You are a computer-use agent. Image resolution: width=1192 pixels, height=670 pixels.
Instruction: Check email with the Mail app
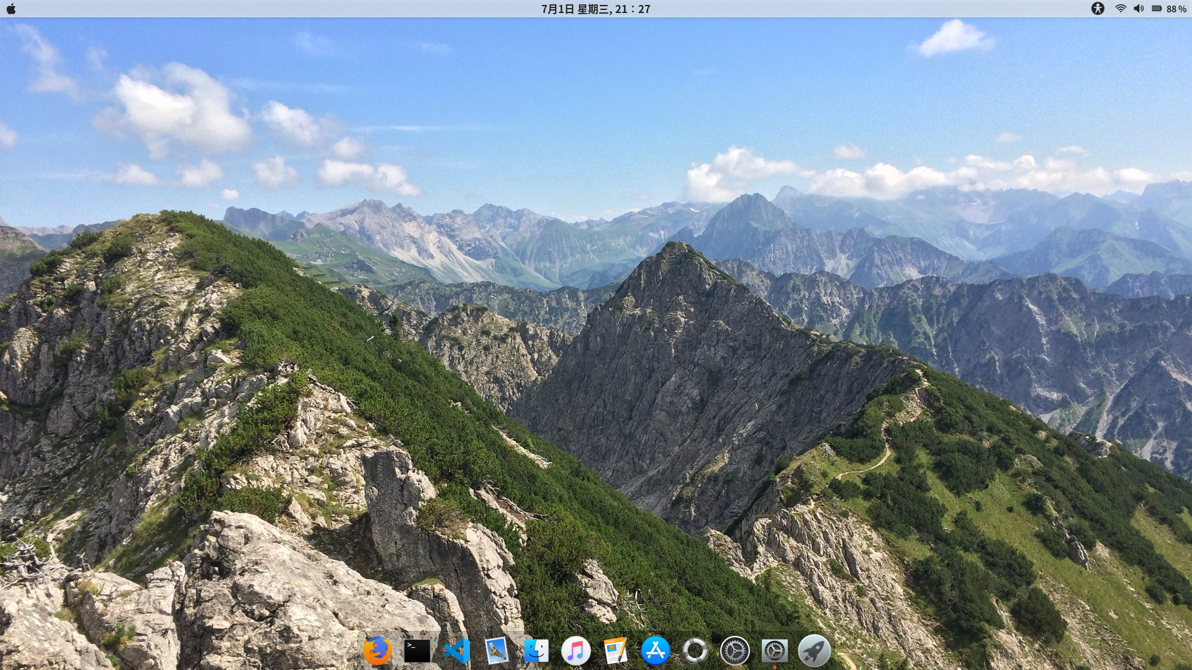coord(496,650)
